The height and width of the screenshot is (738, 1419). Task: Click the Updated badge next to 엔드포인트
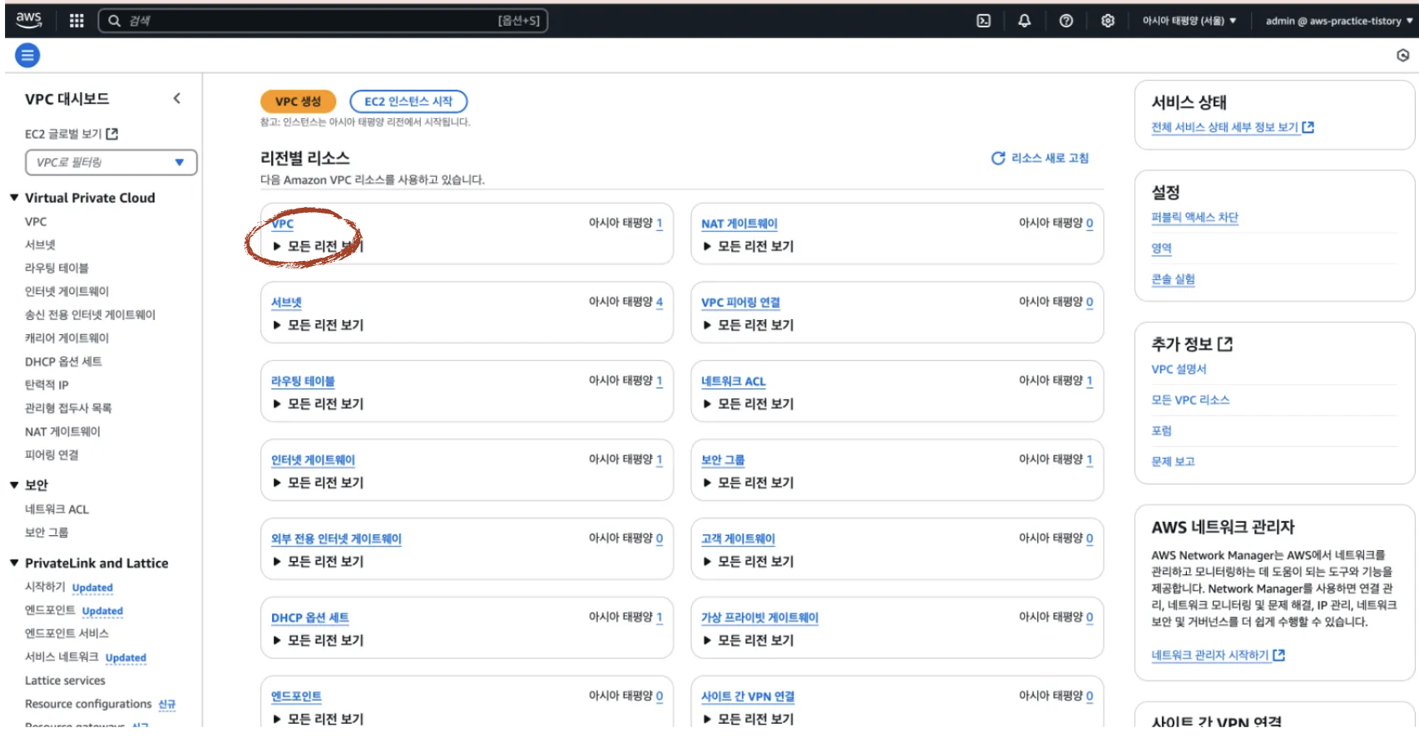[x=102, y=611]
